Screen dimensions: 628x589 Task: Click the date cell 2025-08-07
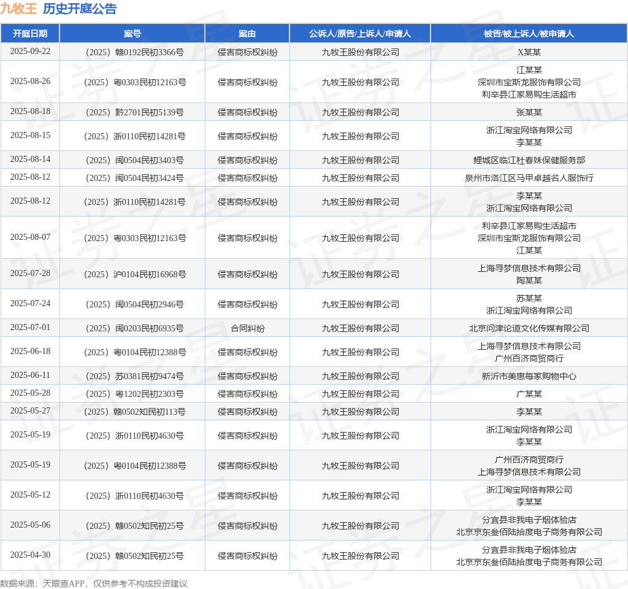(30, 237)
